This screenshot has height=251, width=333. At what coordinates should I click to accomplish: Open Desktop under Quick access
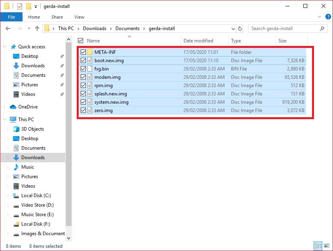pos(30,56)
